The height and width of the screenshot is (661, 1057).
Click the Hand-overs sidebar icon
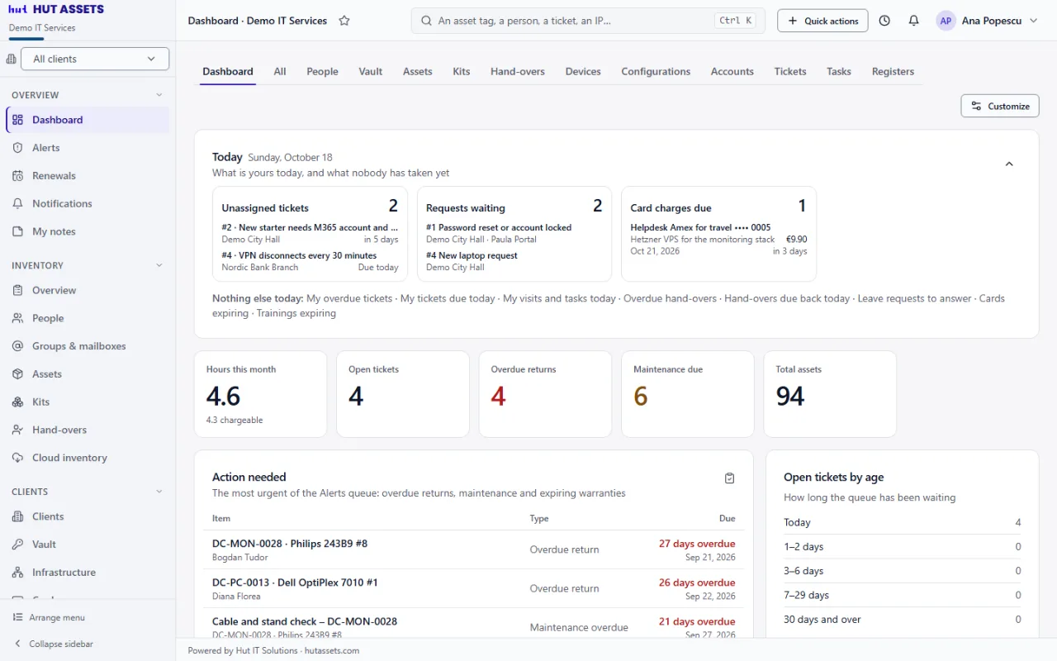click(17, 430)
